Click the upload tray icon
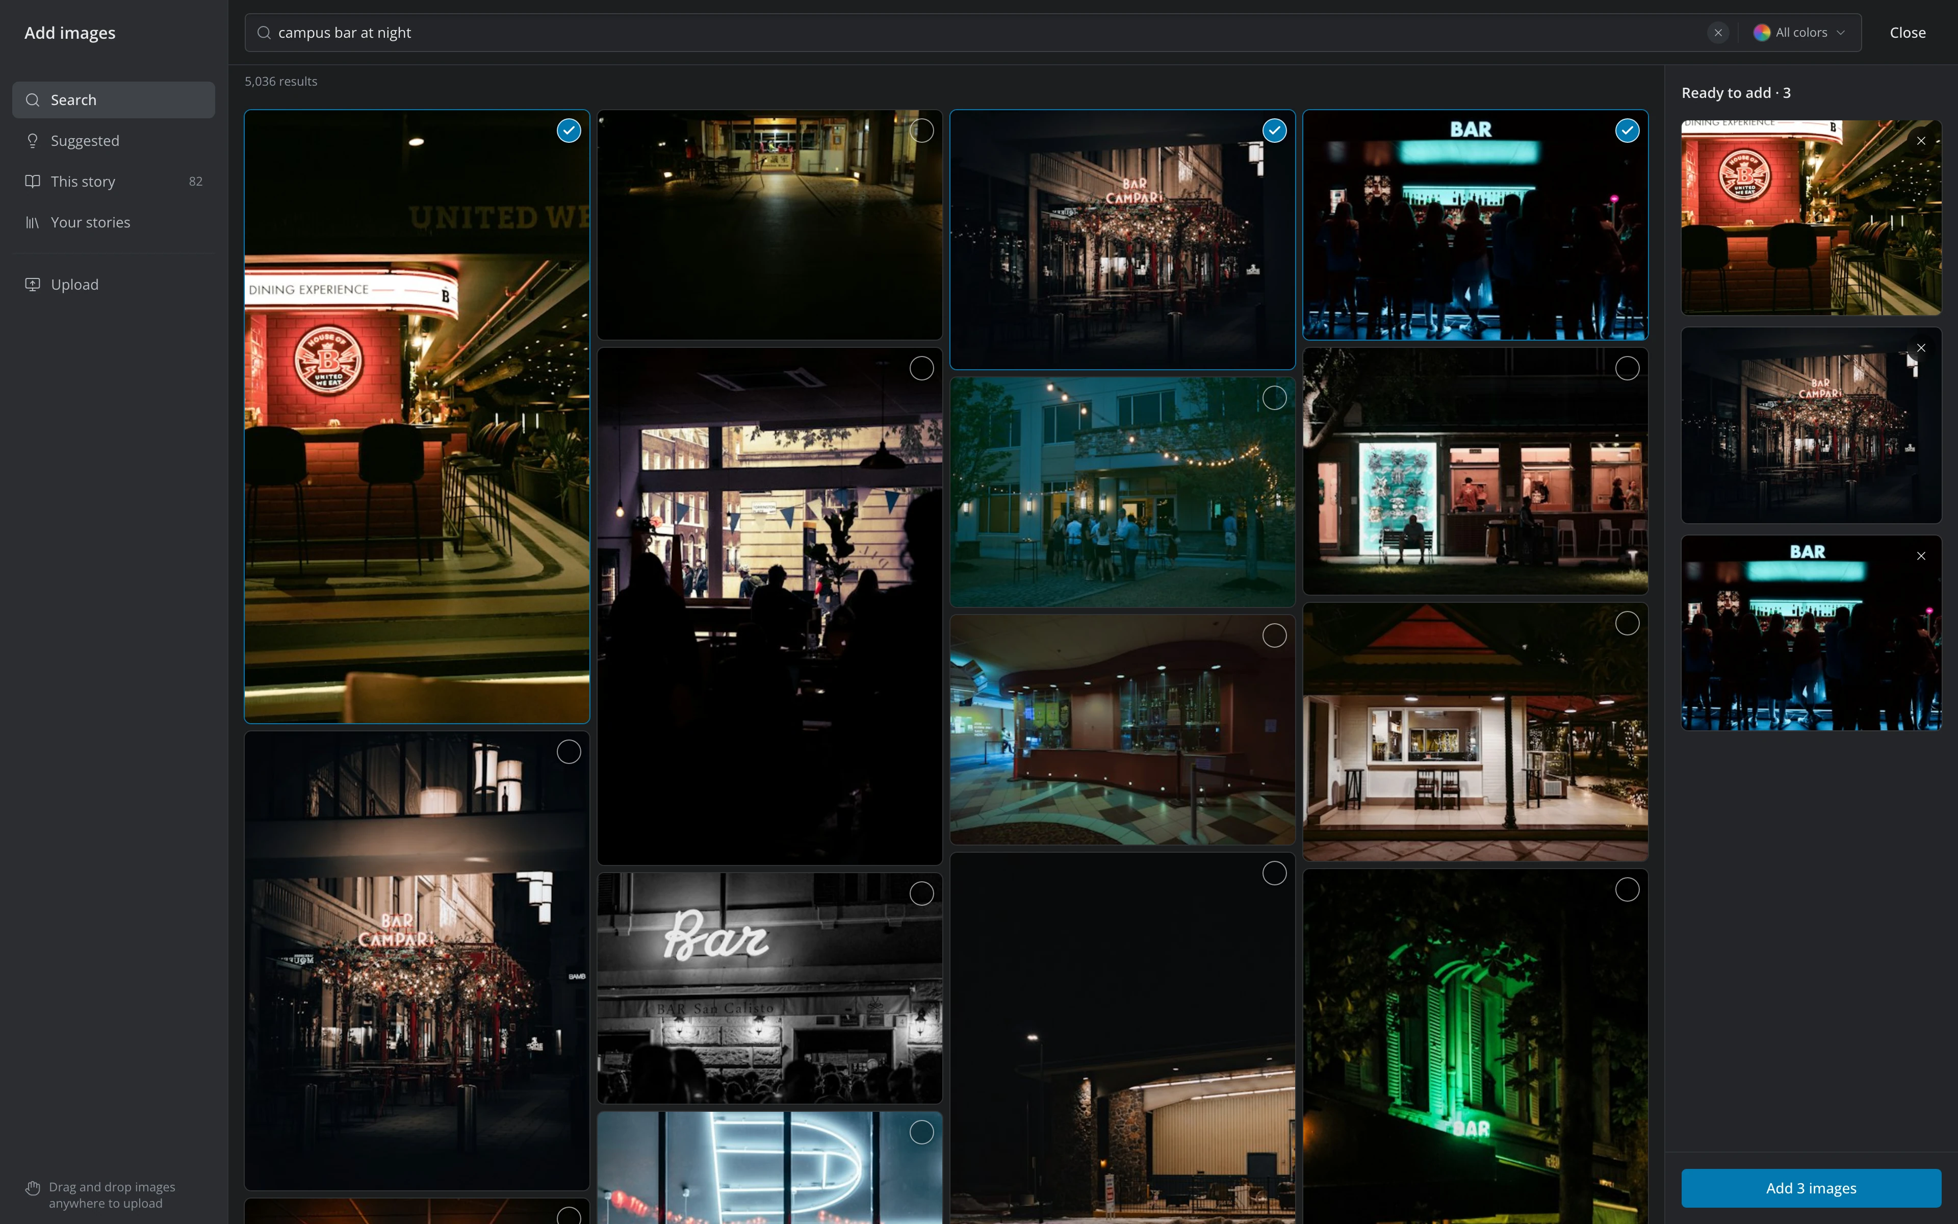 pyautogui.click(x=32, y=284)
